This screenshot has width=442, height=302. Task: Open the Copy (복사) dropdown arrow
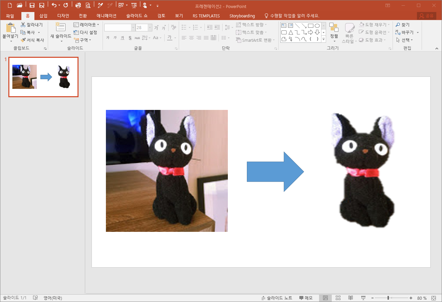39,32
